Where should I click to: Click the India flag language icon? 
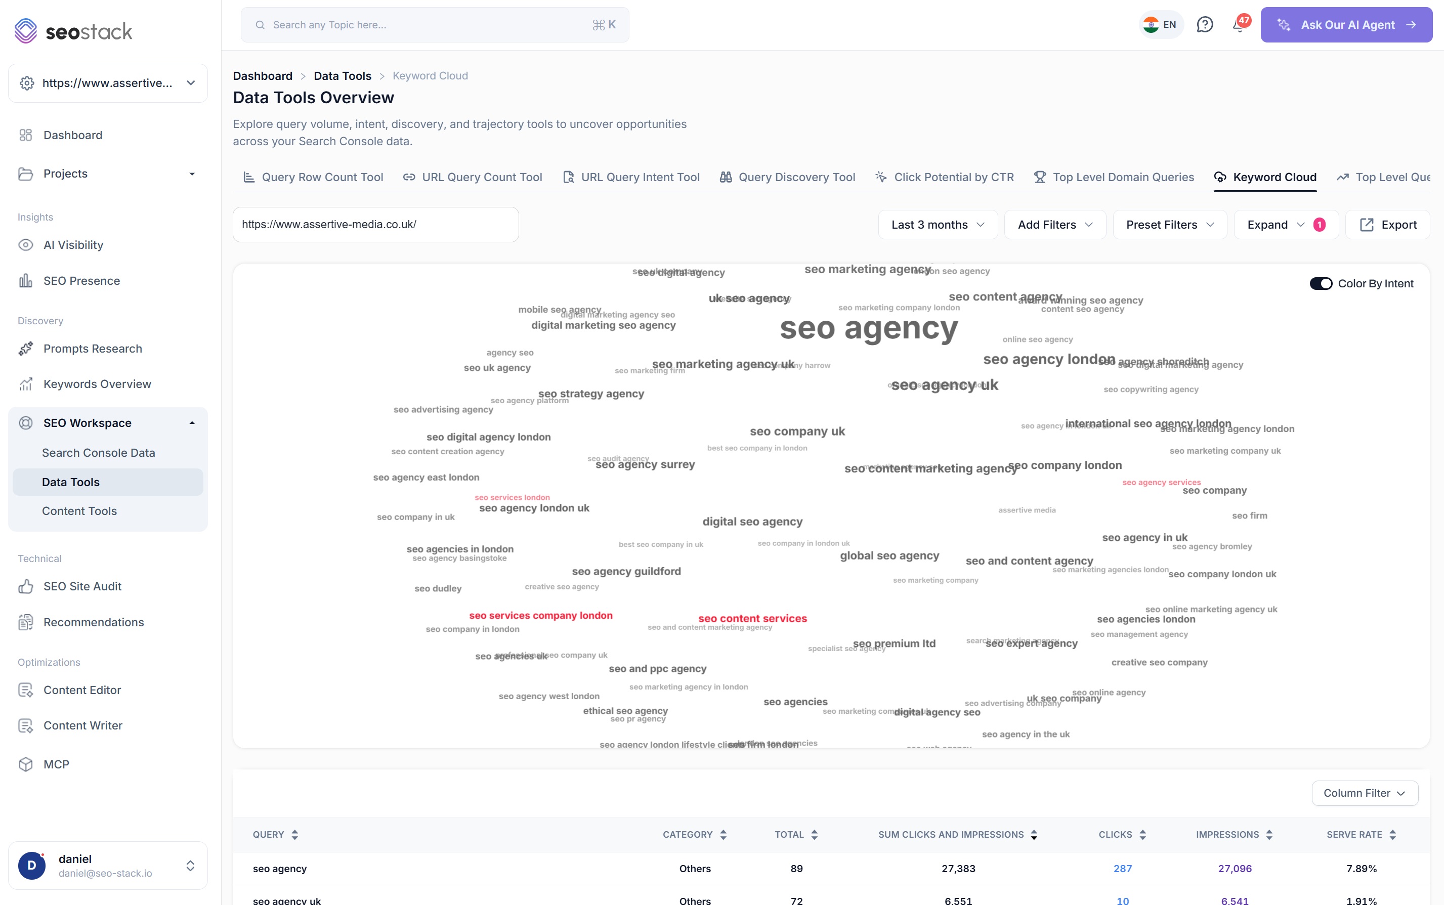pos(1151,25)
